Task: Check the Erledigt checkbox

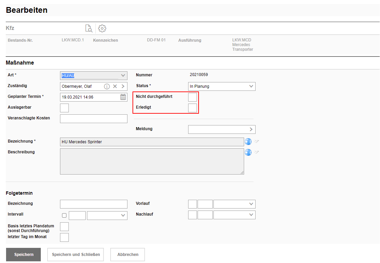Action: coord(192,108)
